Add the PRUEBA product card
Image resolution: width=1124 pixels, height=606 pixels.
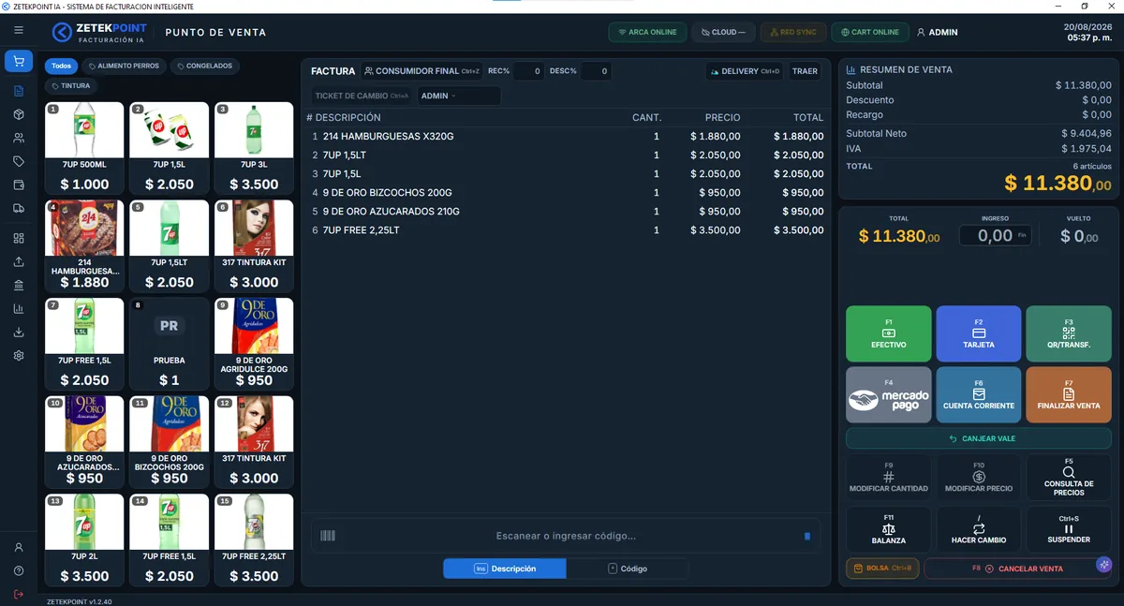click(x=170, y=344)
